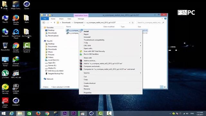Switch to details view layout icon
This screenshot has width=206, height=116.
162,87
